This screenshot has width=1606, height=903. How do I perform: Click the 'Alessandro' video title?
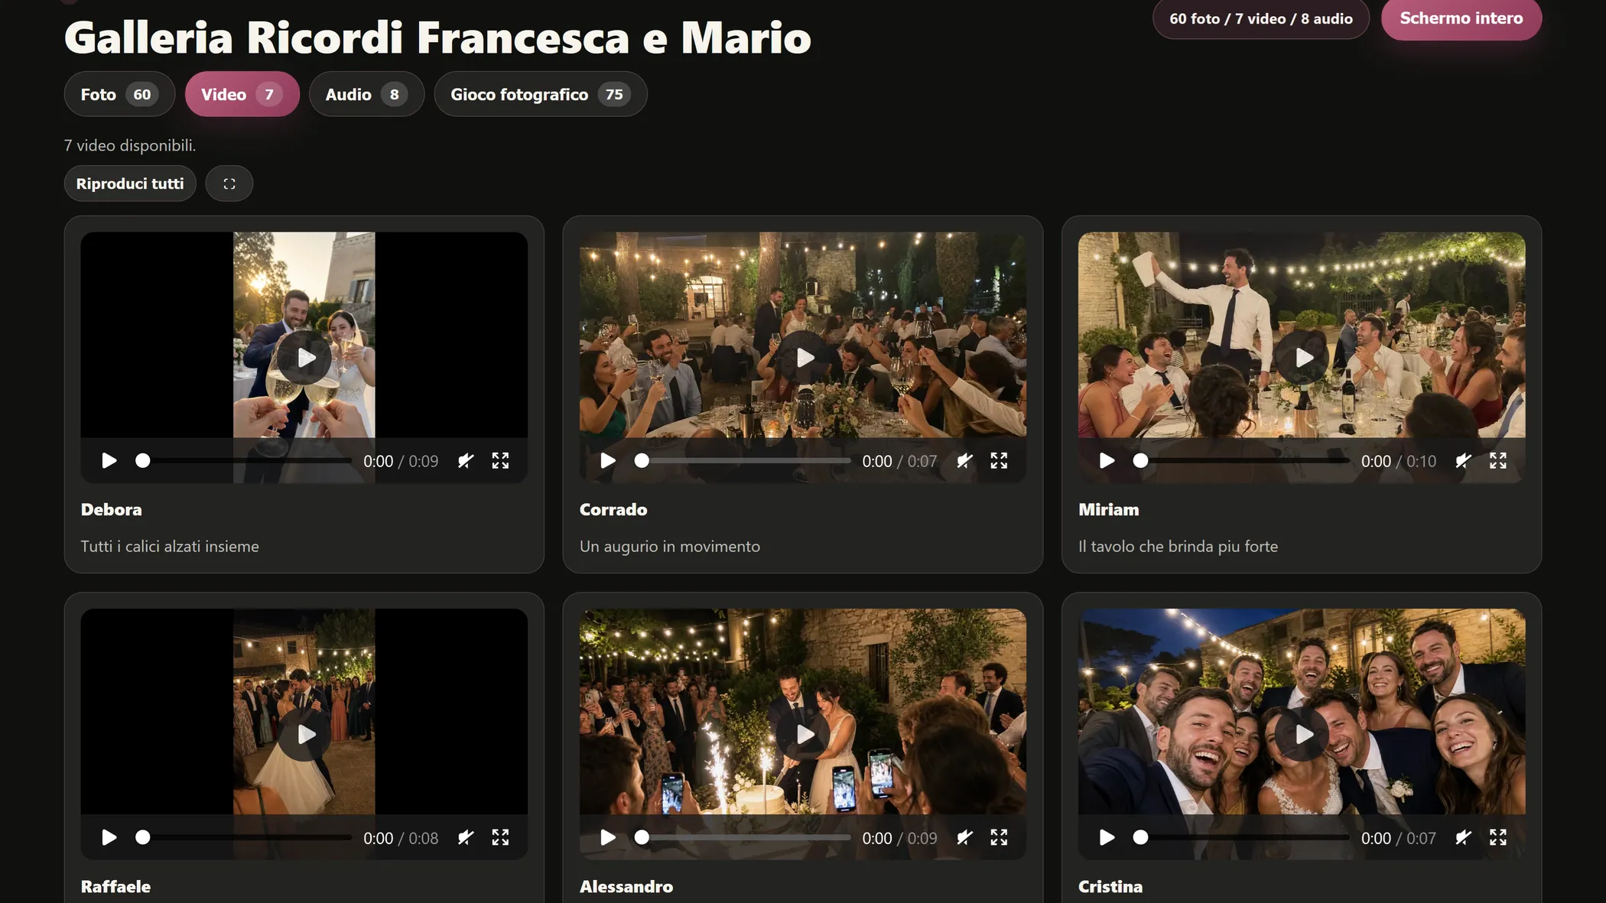[x=626, y=886]
